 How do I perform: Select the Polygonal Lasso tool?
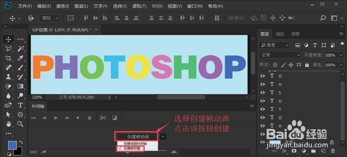[9, 48]
